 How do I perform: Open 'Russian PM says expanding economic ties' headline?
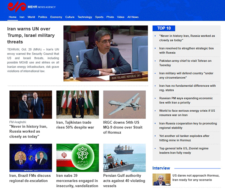tap(186, 100)
